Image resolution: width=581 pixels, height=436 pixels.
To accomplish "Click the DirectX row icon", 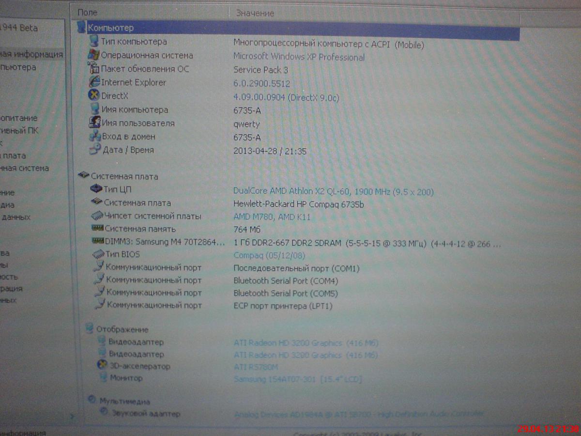I will (94, 96).
